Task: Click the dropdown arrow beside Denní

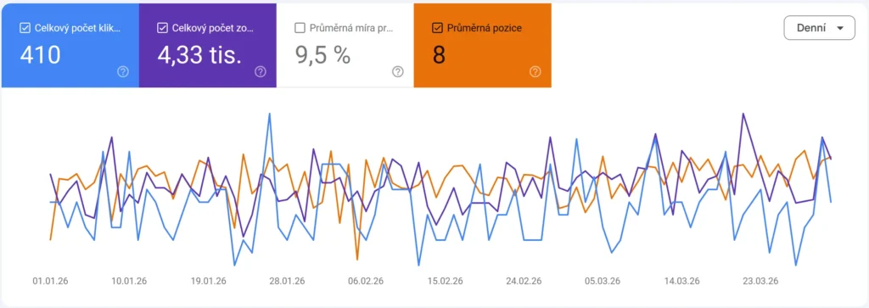Action: tap(841, 28)
